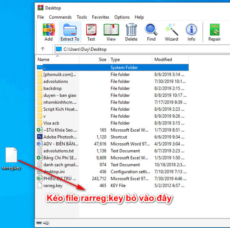The image size is (230, 228).
Task: Select the desktop.ini file name
Action: coord(54,172)
